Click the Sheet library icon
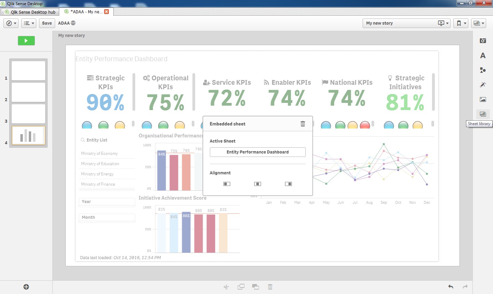Screen dimensions: 493x294 point(483,114)
